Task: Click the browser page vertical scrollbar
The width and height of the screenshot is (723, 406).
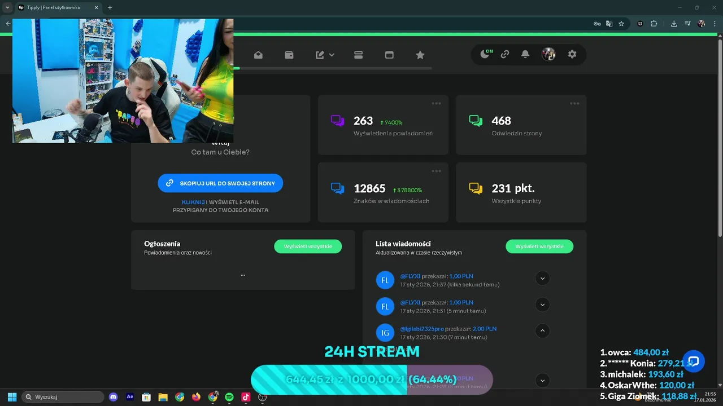Action: (x=720, y=138)
